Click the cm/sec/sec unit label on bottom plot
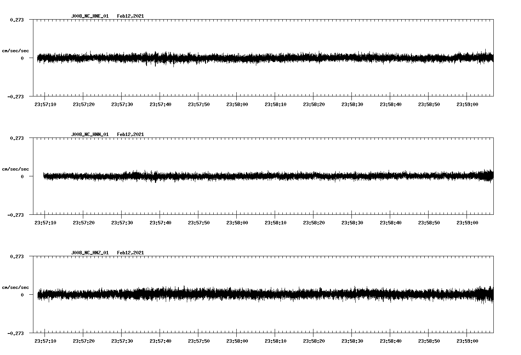Image resolution: width=521 pixels, height=355 pixels. [16, 287]
